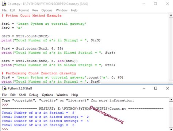Click line Str4 = Str1.count(Str2, 6, 25)
The image size is (173, 131).
coord(32,48)
